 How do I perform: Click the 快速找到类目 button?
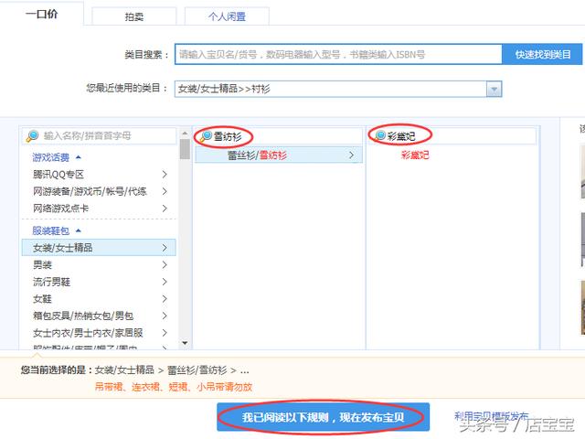pos(542,55)
